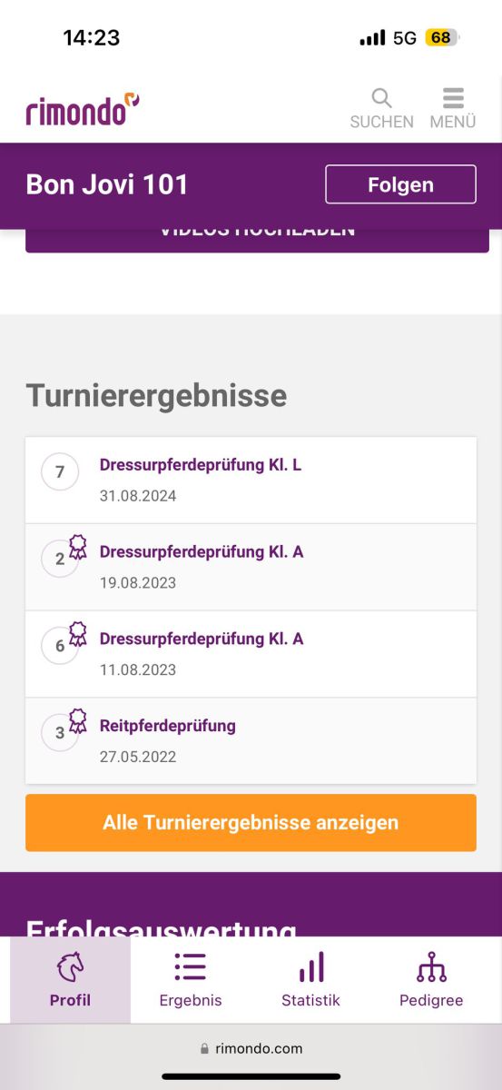Click rosette ribbon beside 19.08.2023 result
Image resolution: width=502 pixels, height=1090 pixels.
pyautogui.click(x=78, y=546)
